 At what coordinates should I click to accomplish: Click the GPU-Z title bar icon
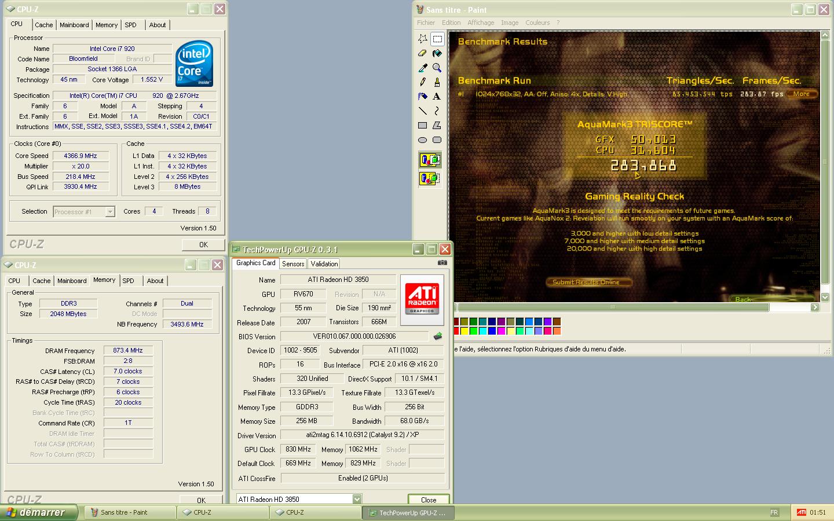236,250
